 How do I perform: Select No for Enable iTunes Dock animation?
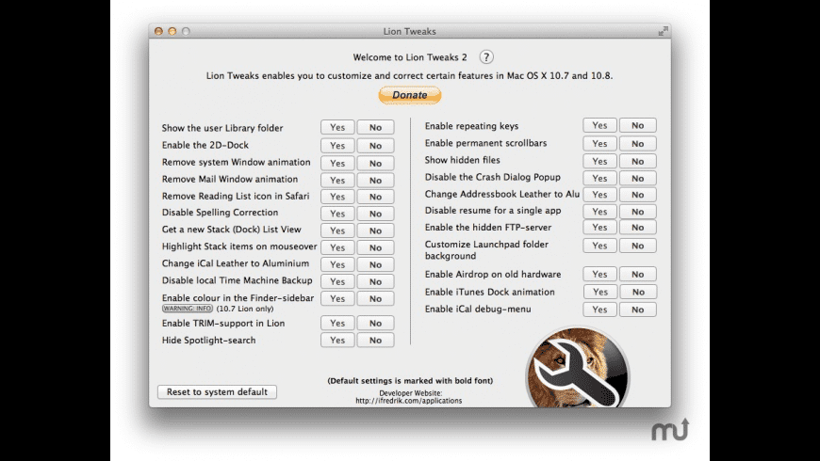coord(638,292)
